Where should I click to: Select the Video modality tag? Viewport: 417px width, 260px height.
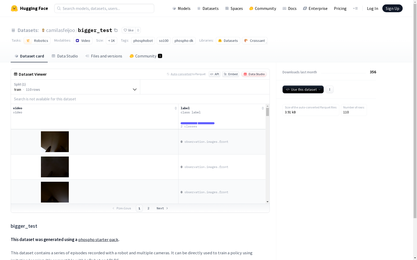[83, 41]
